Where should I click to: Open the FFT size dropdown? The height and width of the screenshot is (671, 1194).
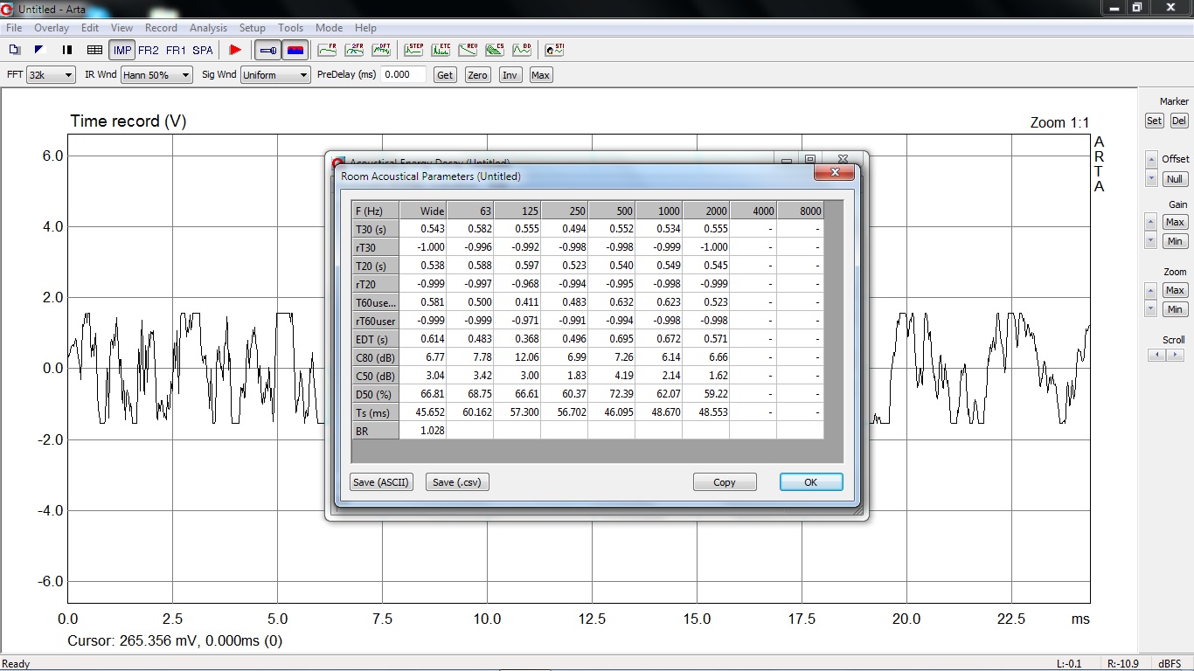pos(52,75)
